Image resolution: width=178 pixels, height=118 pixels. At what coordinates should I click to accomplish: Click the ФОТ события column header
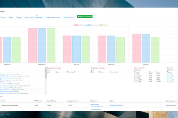pyautogui.click(x=38, y=101)
